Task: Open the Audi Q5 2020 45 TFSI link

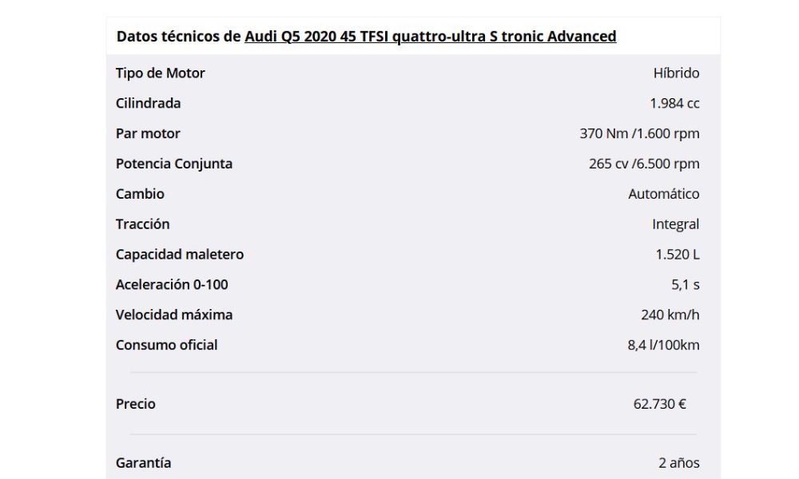Action: (x=430, y=37)
